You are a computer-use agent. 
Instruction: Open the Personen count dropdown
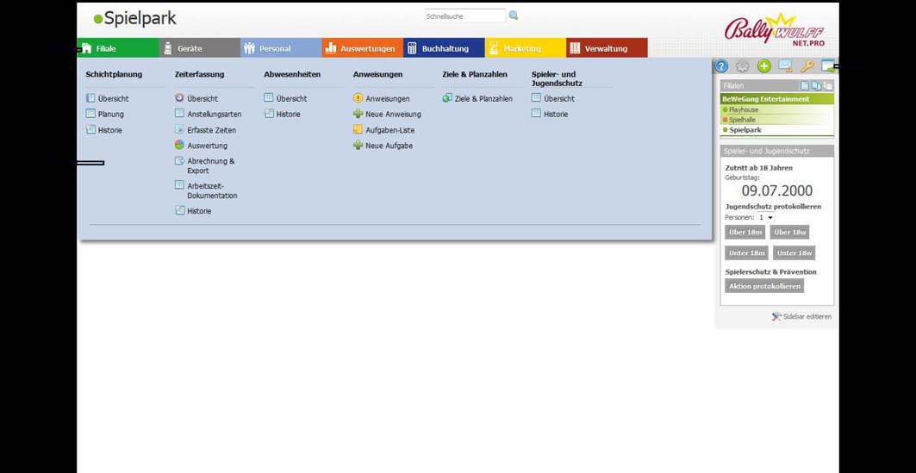point(765,217)
